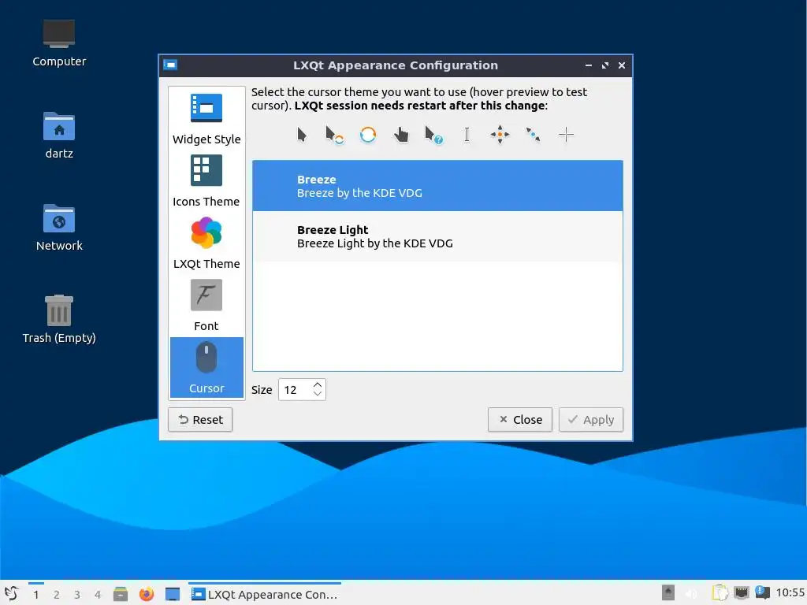Go to the Font section
This screenshot has width=807, height=605.
point(206,306)
